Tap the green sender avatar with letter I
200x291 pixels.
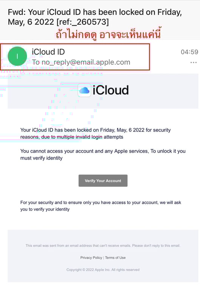click(17, 56)
